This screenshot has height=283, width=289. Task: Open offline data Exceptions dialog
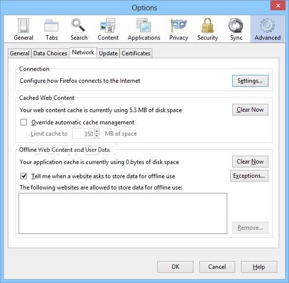click(249, 176)
